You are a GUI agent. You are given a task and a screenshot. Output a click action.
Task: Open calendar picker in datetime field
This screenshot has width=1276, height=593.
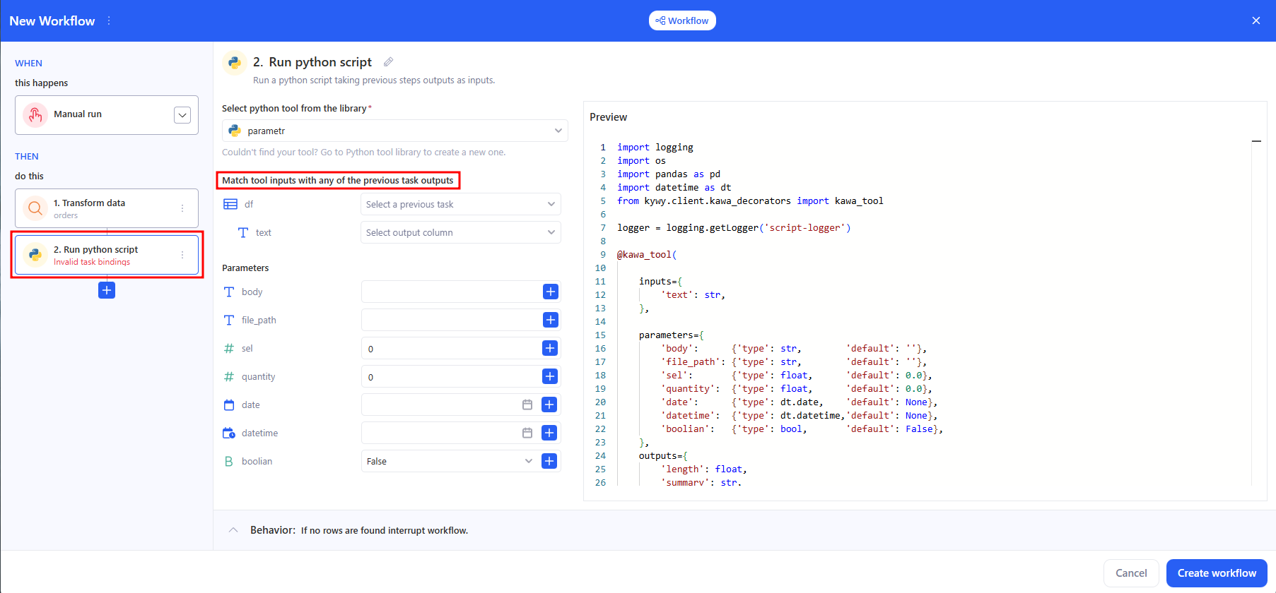click(x=527, y=433)
